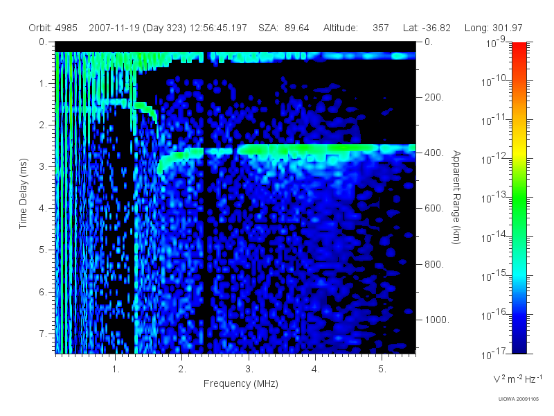Click the '5.' tick on time delay axis
The height and width of the screenshot is (416, 554).
tap(43, 250)
